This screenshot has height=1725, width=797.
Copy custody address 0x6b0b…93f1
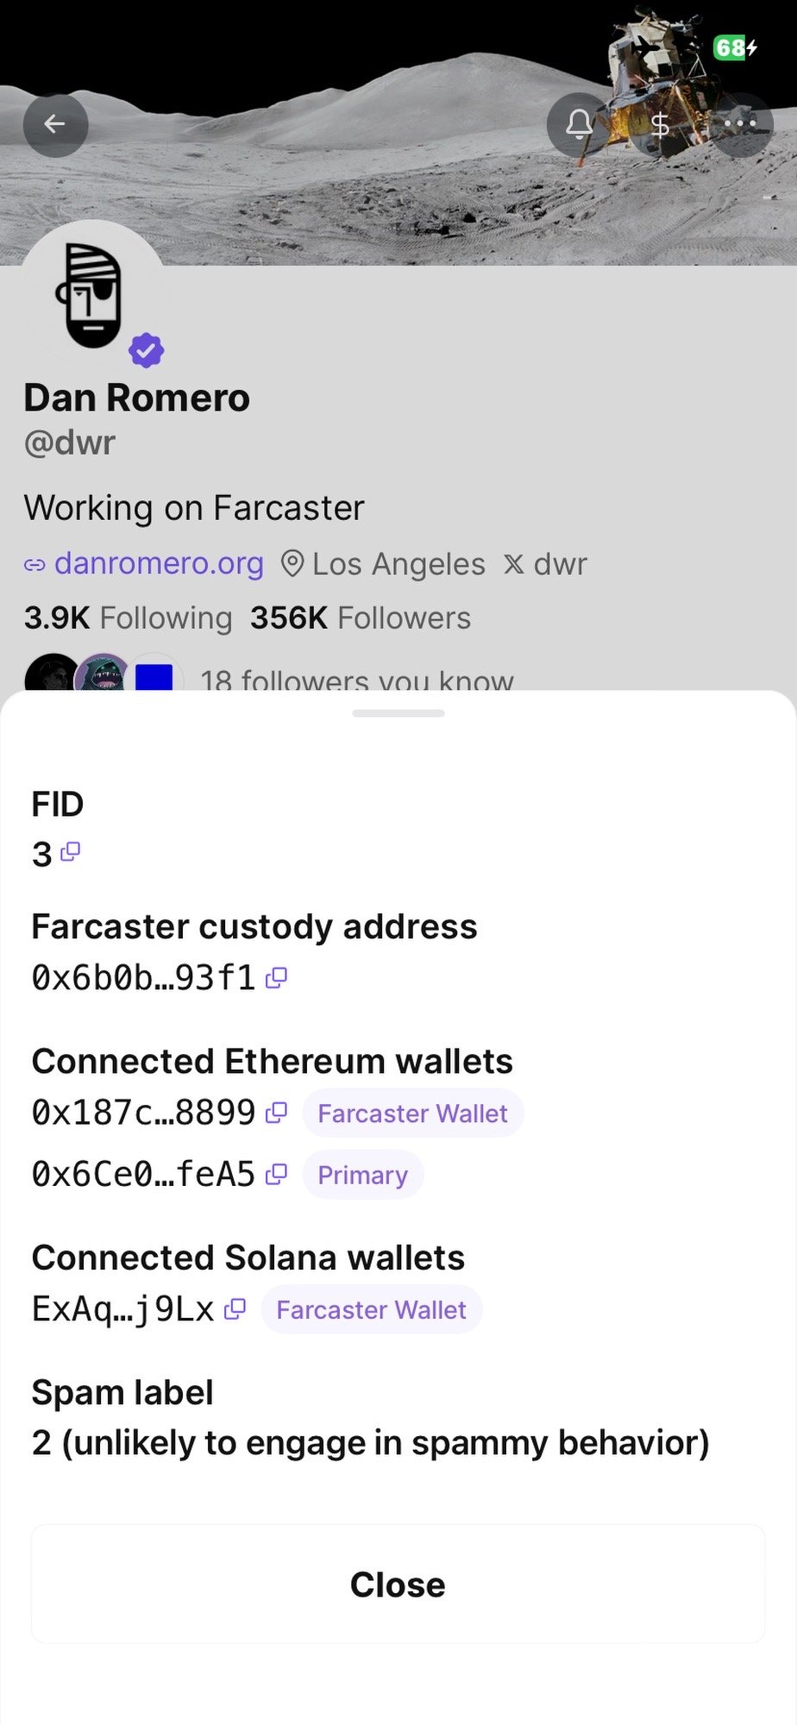[x=276, y=978]
